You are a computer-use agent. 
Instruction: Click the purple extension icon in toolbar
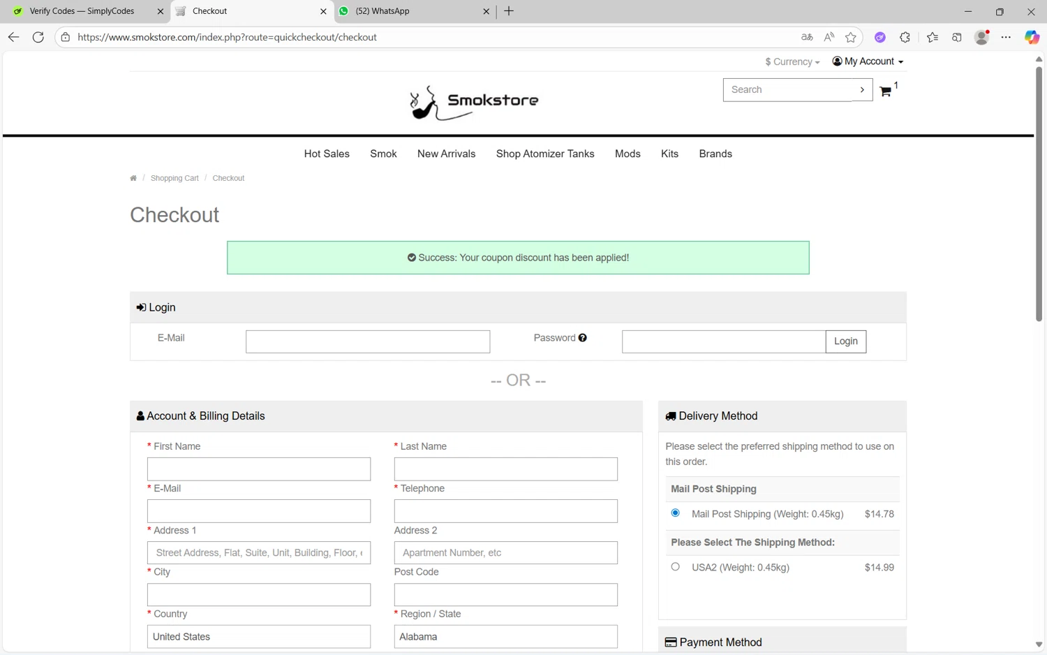coord(880,37)
